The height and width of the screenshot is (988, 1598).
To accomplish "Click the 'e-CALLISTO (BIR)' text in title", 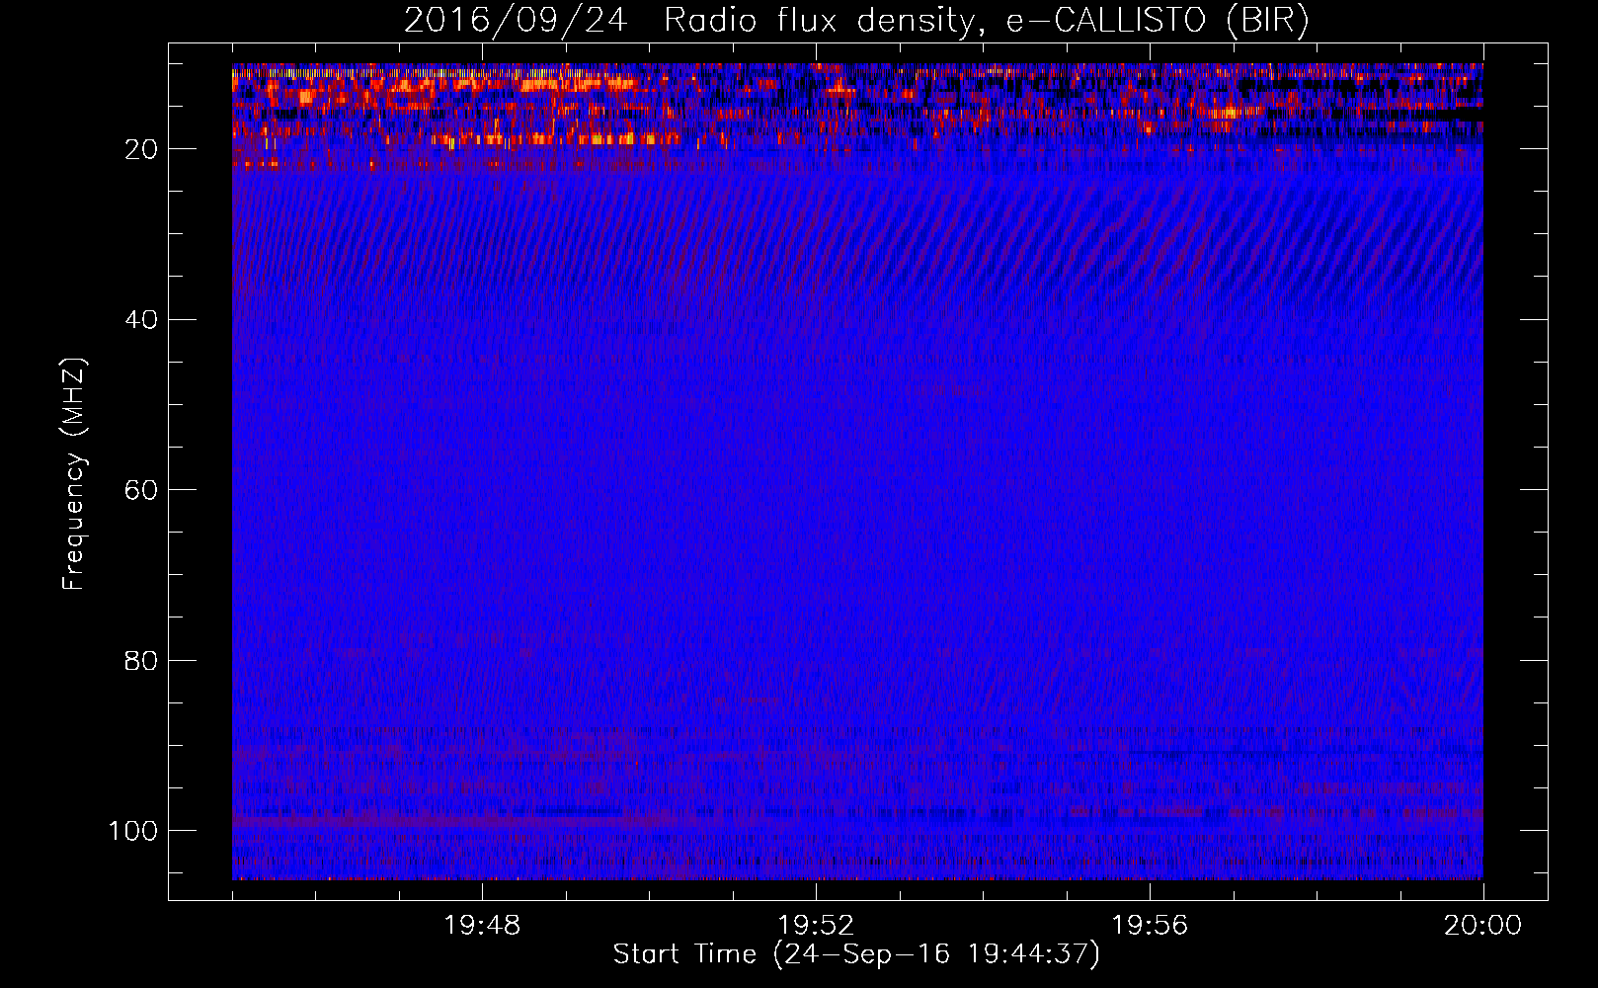I will [x=1158, y=21].
